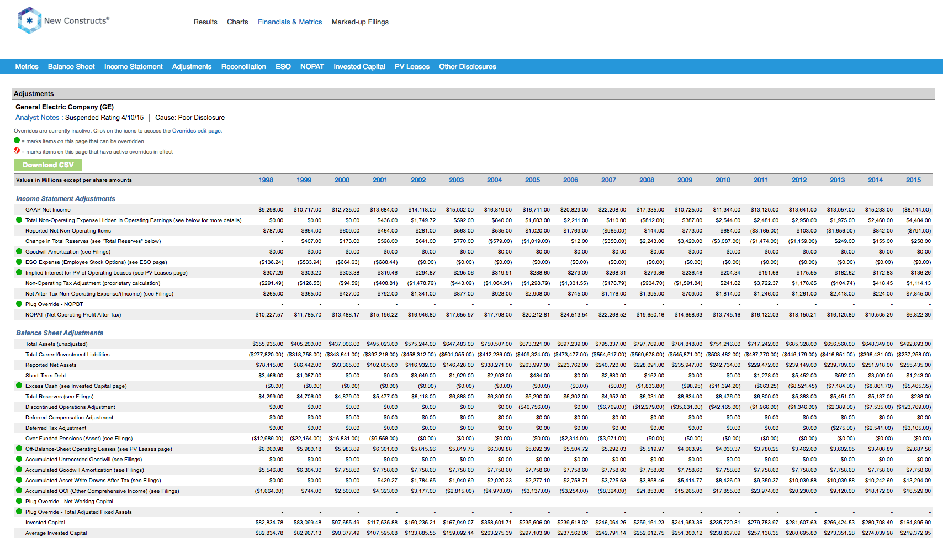Switch to the Invested Capital tab

tap(359, 66)
